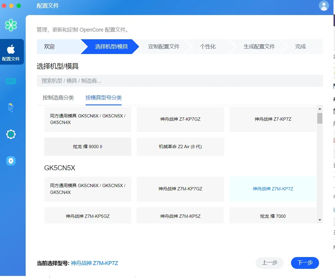Click the 上一步 back button
The image size is (335, 278).
(x=270, y=263)
